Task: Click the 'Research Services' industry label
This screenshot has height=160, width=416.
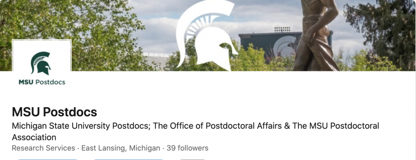Action: click(x=44, y=148)
